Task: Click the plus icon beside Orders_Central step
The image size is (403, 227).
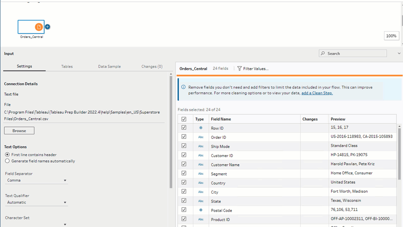Action: coord(47,27)
